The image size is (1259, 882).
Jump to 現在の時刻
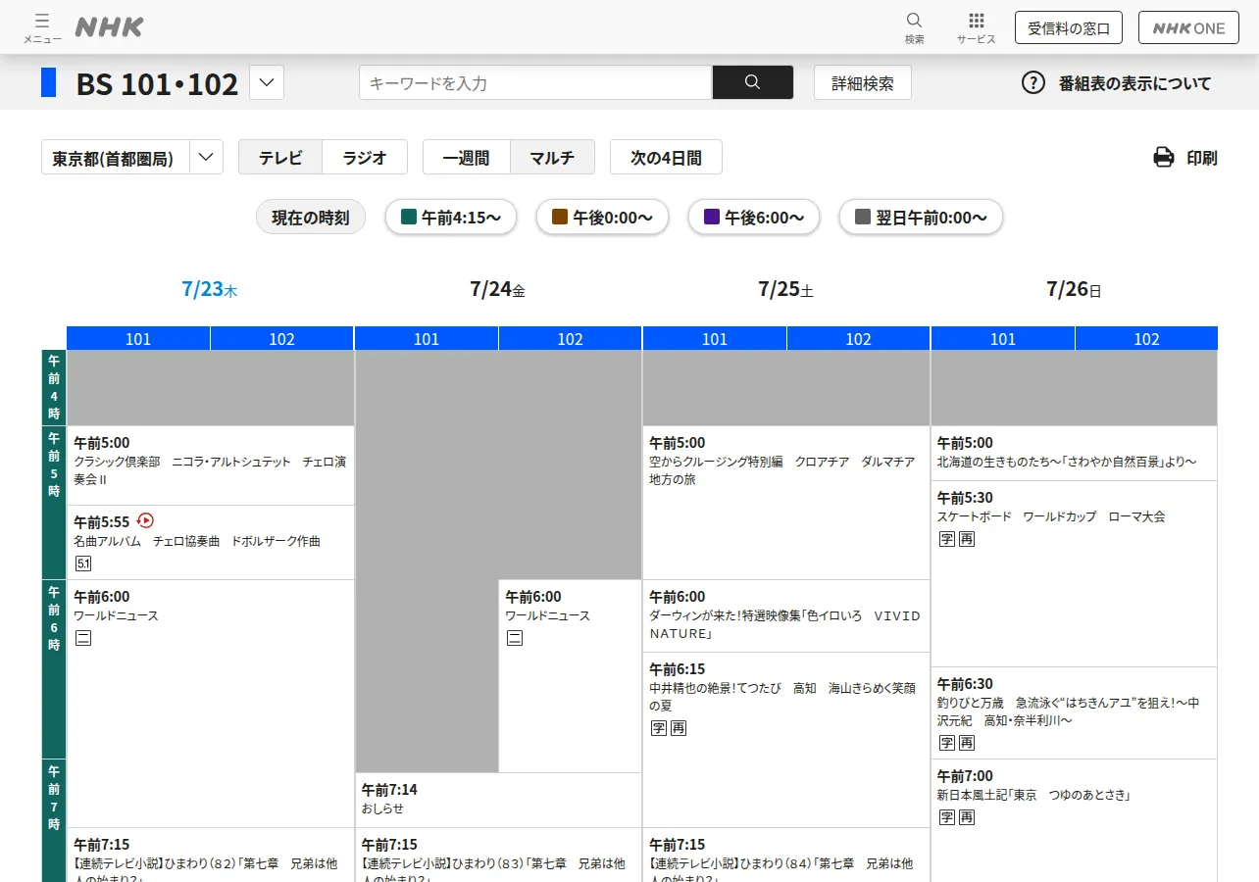pyautogui.click(x=310, y=218)
